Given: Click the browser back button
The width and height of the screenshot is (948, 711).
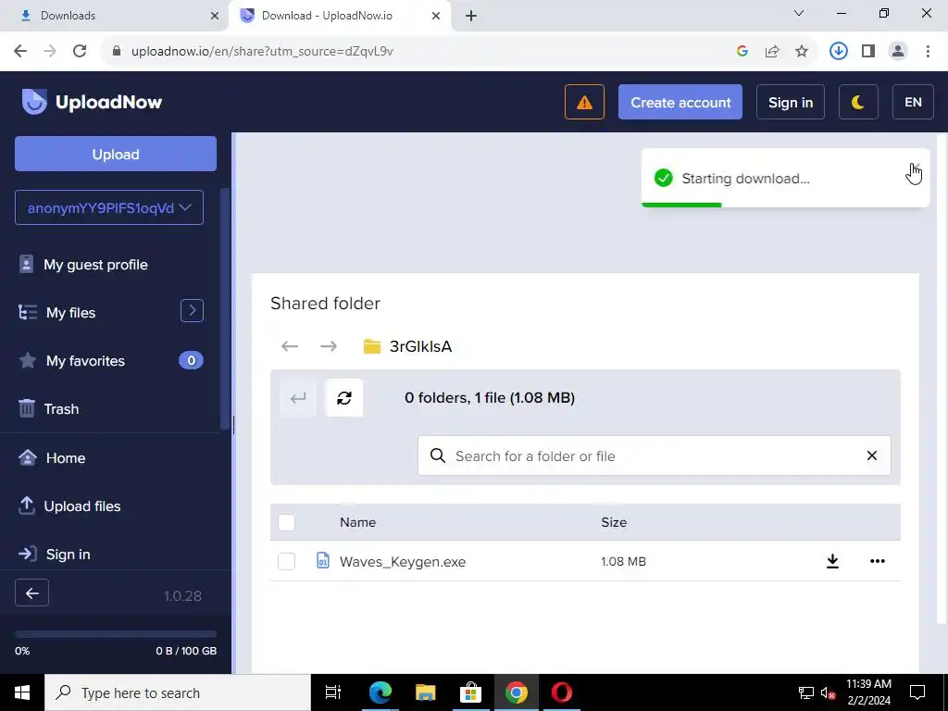Looking at the screenshot, I should [20, 51].
